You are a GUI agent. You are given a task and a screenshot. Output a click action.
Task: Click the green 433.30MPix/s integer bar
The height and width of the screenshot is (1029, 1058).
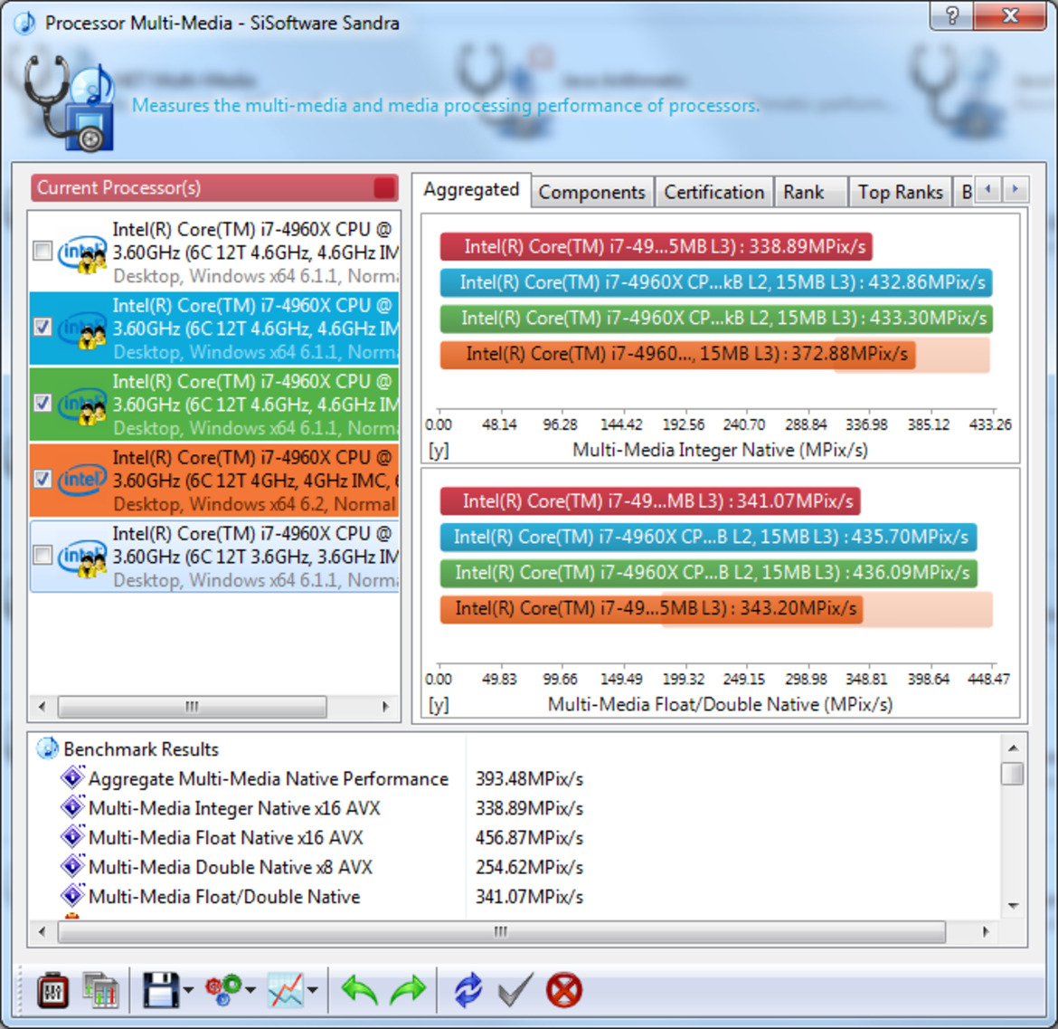[716, 318]
